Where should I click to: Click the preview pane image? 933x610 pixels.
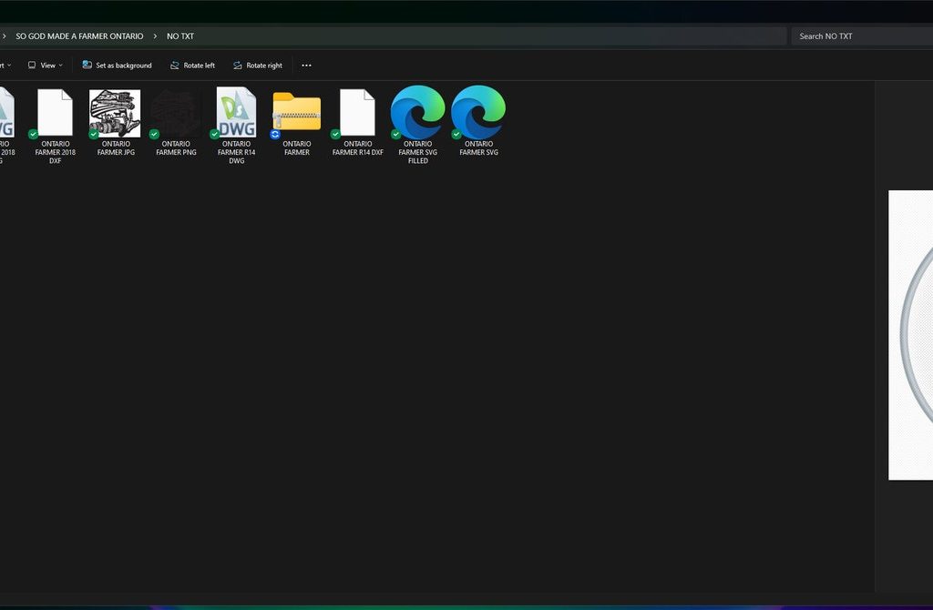point(910,335)
